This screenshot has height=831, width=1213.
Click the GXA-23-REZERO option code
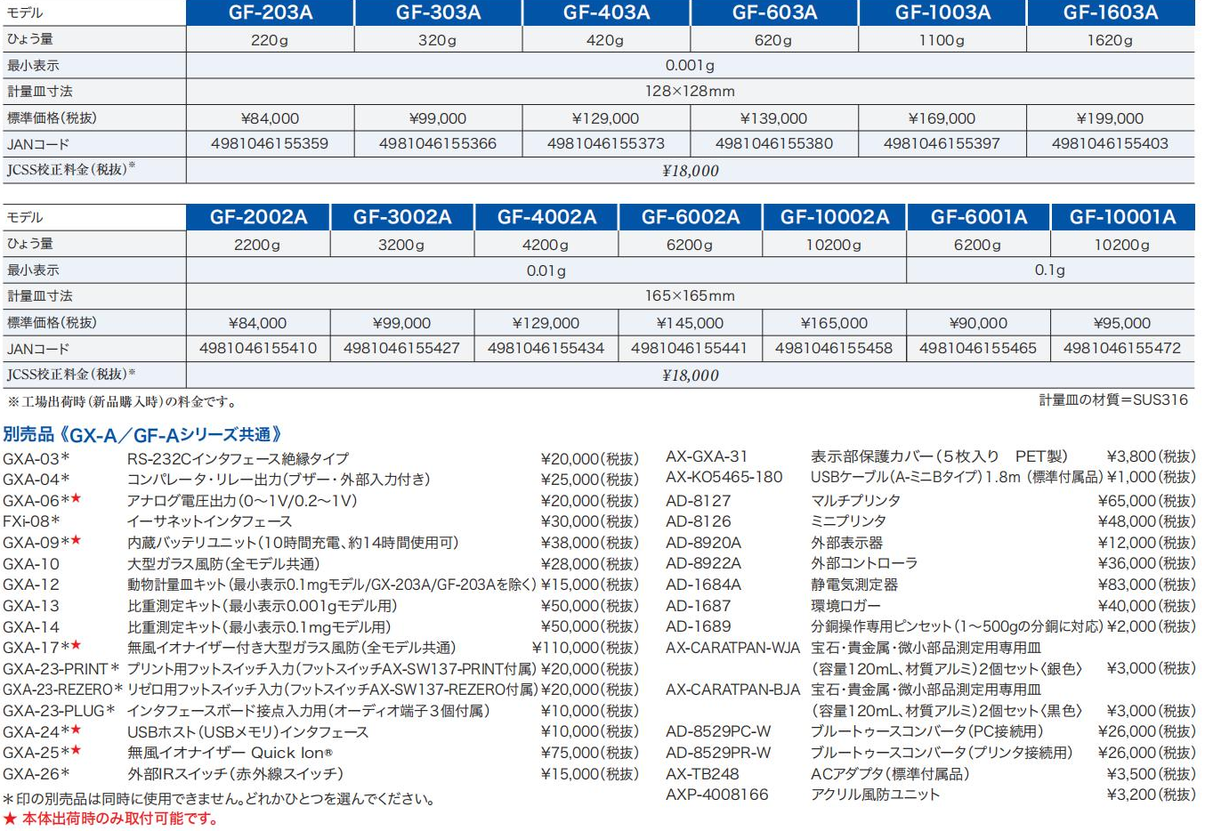[x=63, y=690]
